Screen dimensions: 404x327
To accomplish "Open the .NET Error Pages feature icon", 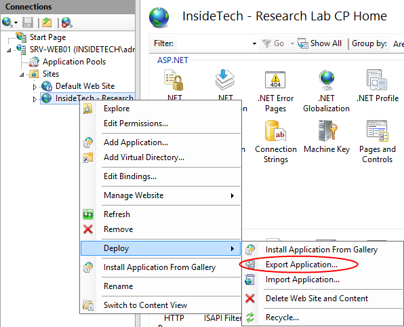I will pyautogui.click(x=275, y=79).
